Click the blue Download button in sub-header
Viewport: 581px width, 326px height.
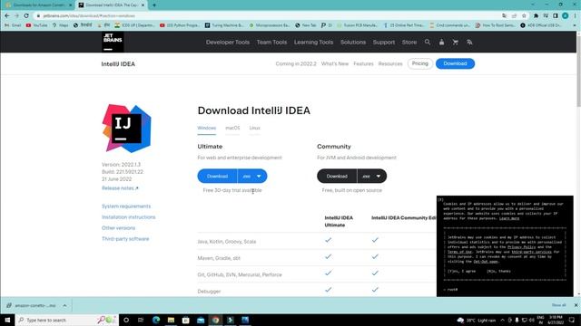[x=455, y=63]
